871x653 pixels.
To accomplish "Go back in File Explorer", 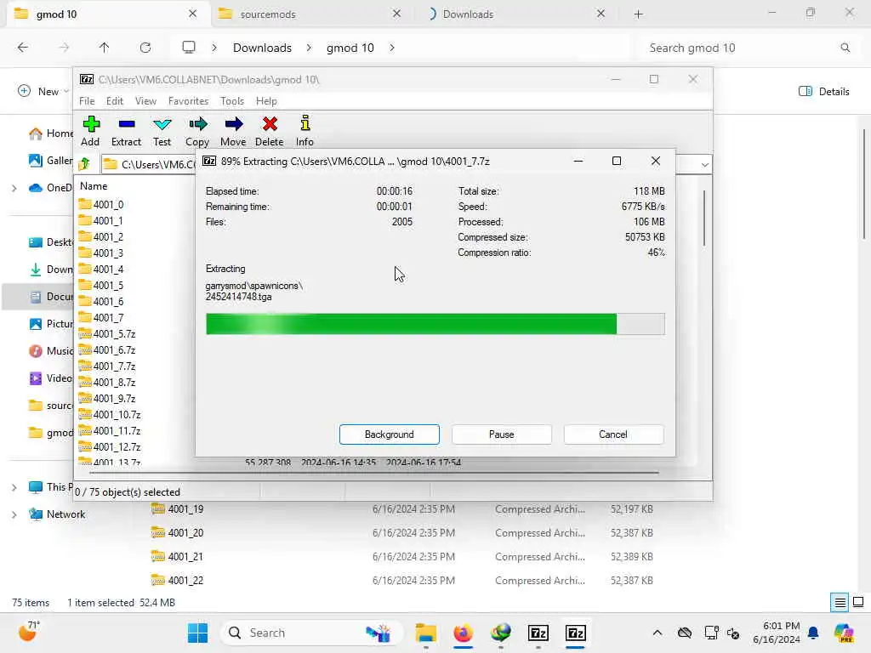I will pyautogui.click(x=23, y=48).
